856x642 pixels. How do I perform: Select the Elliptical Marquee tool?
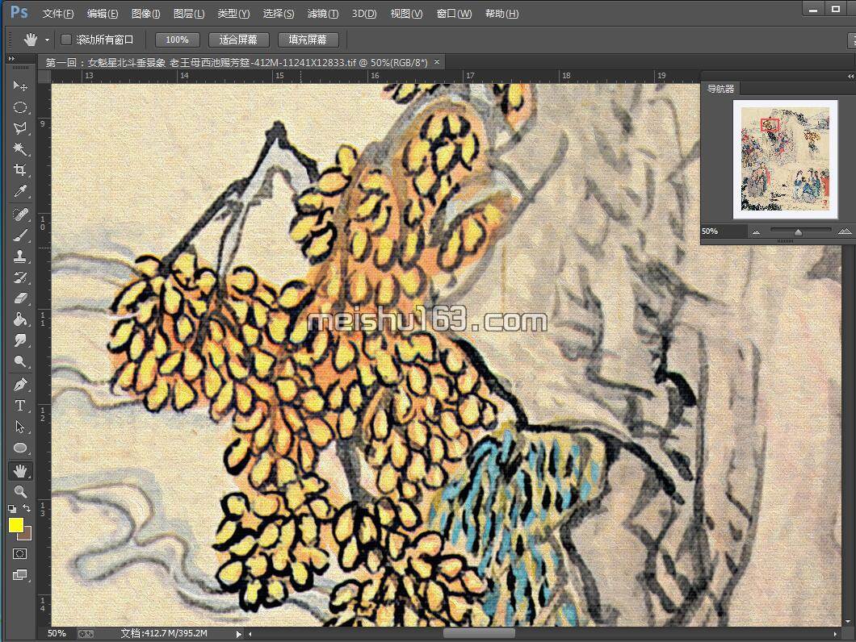(20, 107)
